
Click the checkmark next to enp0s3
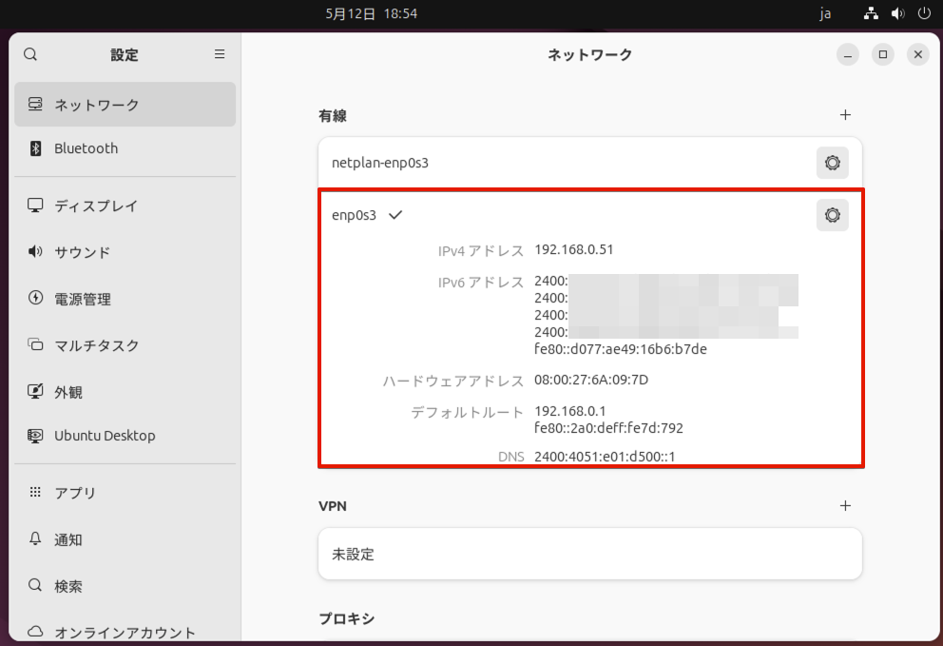pyautogui.click(x=396, y=215)
